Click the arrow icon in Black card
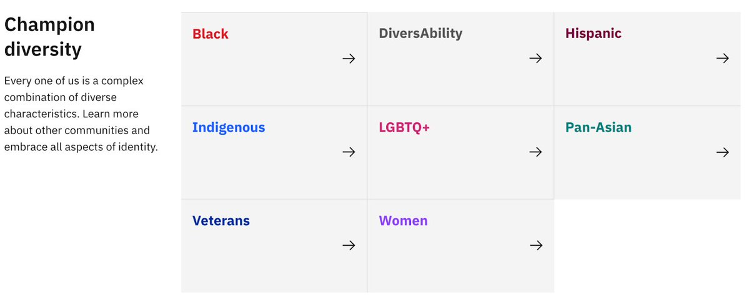Screen dimensions: 749x295 coord(349,59)
